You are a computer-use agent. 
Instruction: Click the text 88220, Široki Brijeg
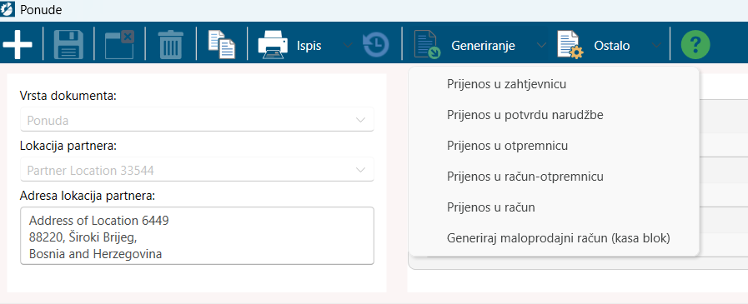[x=83, y=237]
